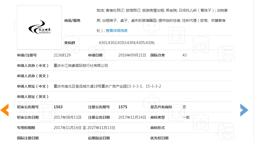The height and width of the screenshot is (143, 270).
Task: Click the blue next arrow
Action: [x=244, y=110]
